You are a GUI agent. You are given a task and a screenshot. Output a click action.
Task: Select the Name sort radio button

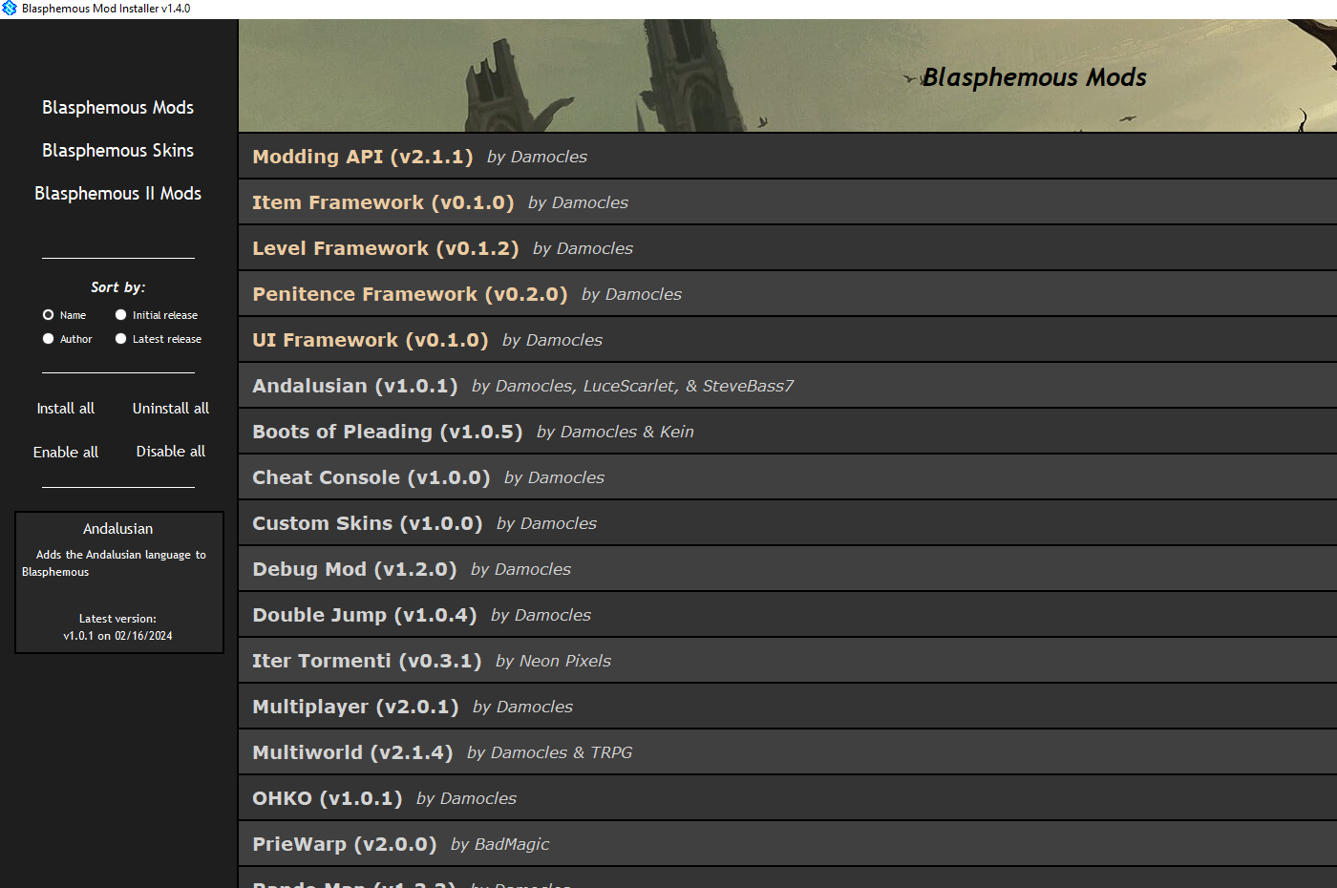pos(49,315)
